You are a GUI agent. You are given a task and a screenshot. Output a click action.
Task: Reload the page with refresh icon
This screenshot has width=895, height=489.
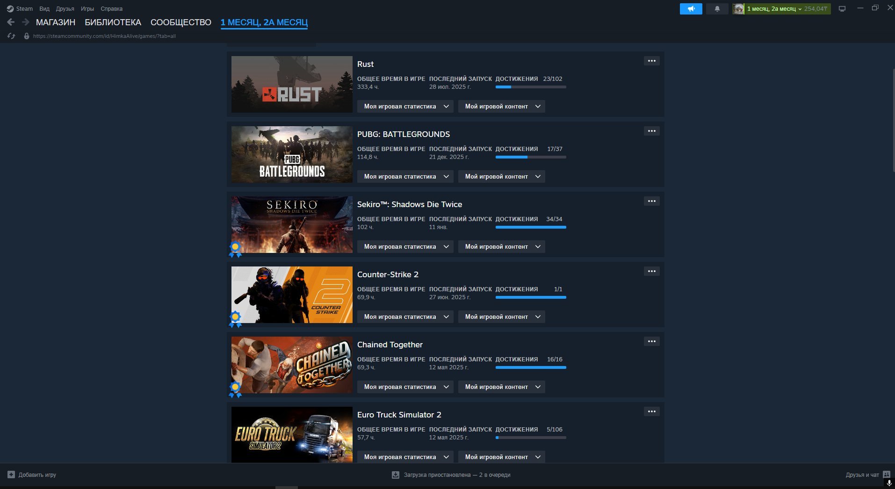pyautogui.click(x=12, y=36)
